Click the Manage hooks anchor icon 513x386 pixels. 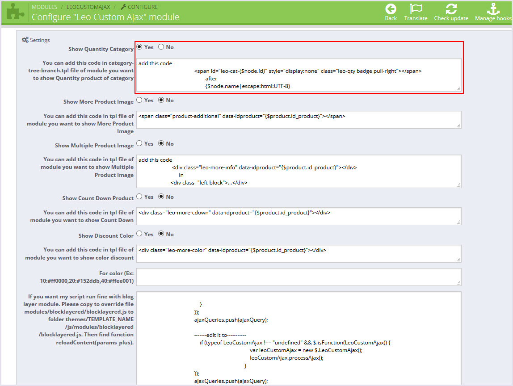point(493,9)
